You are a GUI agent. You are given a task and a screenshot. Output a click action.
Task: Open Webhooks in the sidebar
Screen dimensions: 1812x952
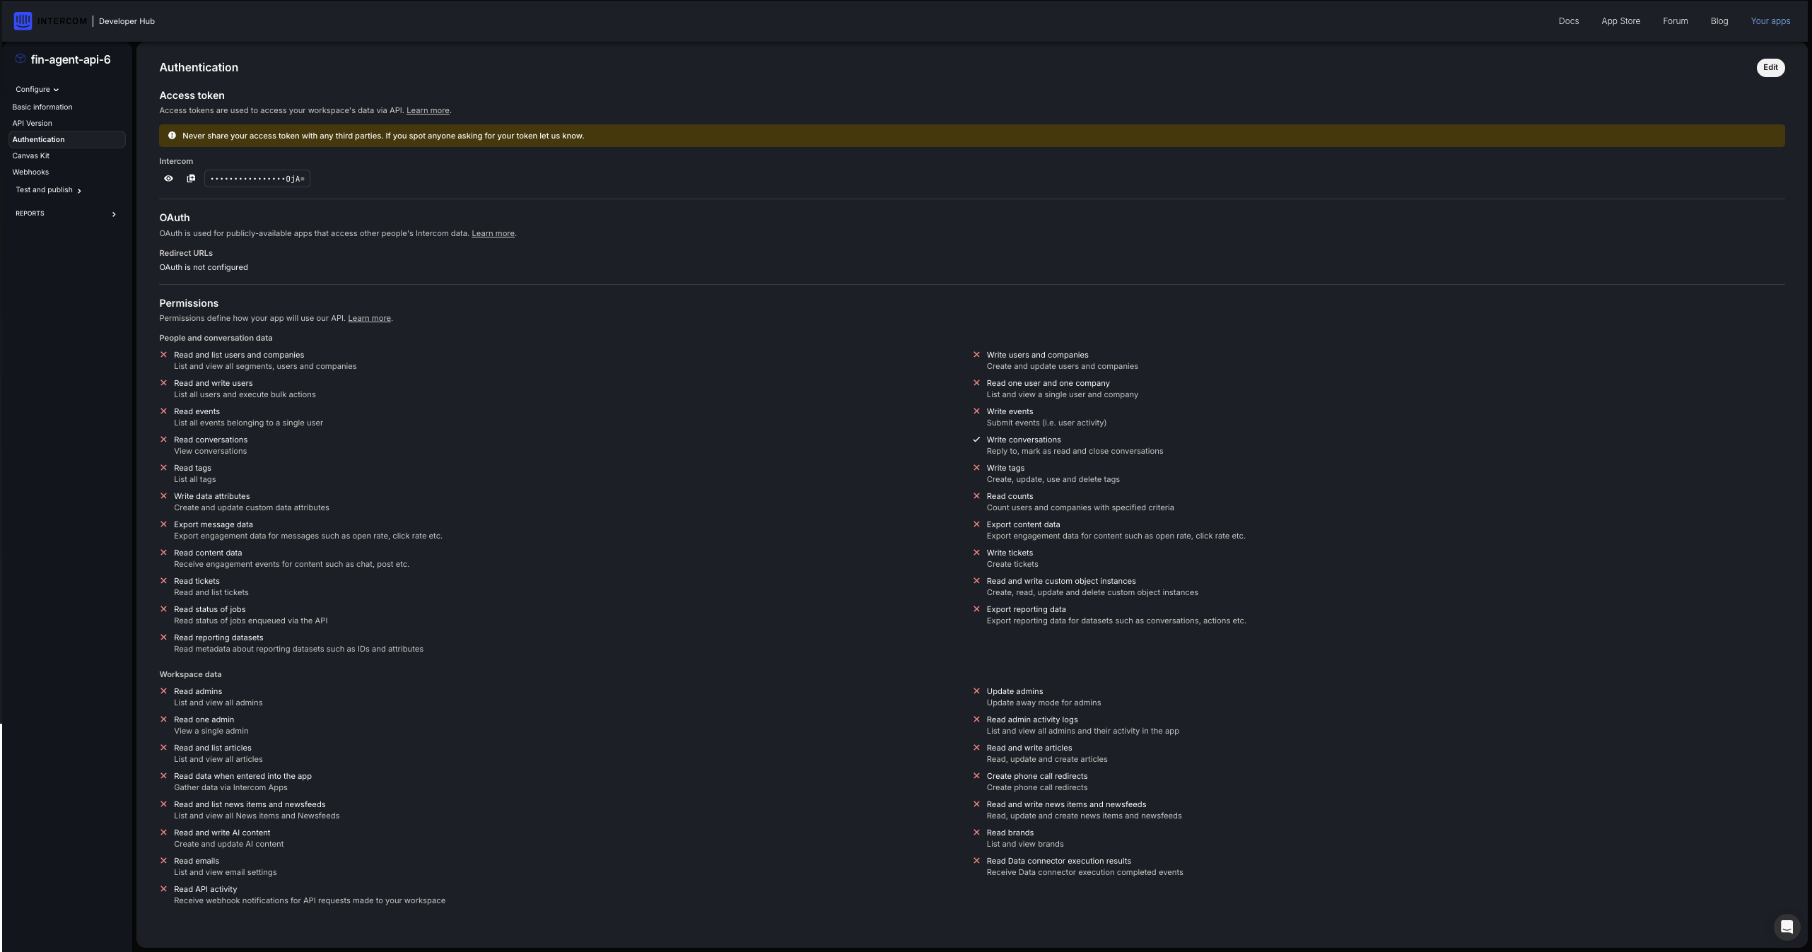tap(30, 172)
